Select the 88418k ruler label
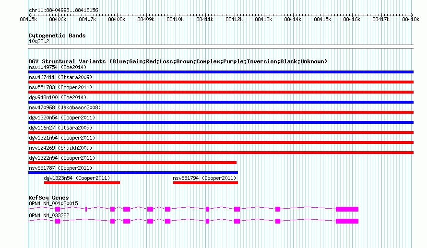The image size is (427, 248). pos(411,19)
